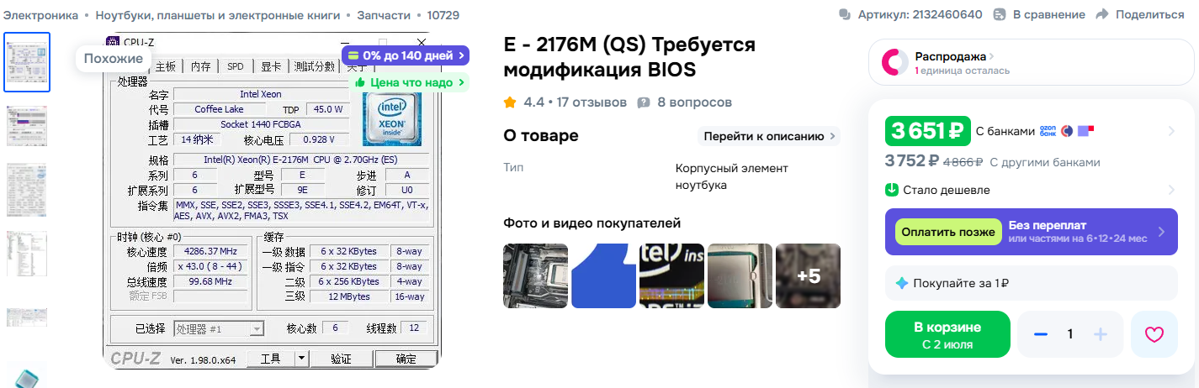Click the Тип characteristic label
The height and width of the screenshot is (388, 1199).
point(513,167)
